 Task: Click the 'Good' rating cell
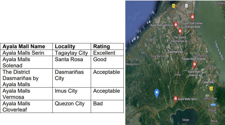pyautogui.click(x=107, y=62)
